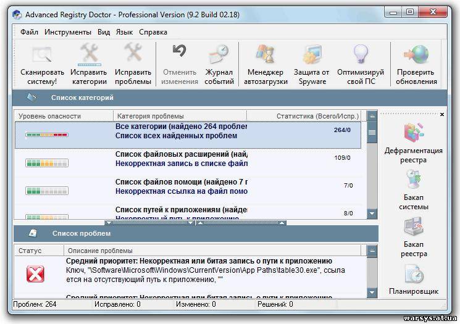Minimize the Advanced Registry Doctor window
Image resolution: width=460 pixels, height=324 pixels.
tap(393, 12)
